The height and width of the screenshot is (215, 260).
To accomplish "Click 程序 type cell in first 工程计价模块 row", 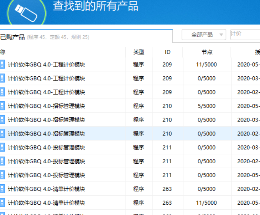I will [139, 65].
